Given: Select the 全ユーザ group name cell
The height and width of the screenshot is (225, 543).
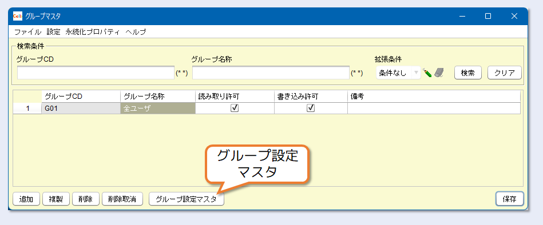Looking at the screenshot, I should [158, 108].
